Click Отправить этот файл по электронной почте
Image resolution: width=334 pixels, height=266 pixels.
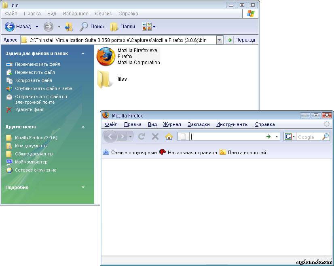(x=41, y=99)
